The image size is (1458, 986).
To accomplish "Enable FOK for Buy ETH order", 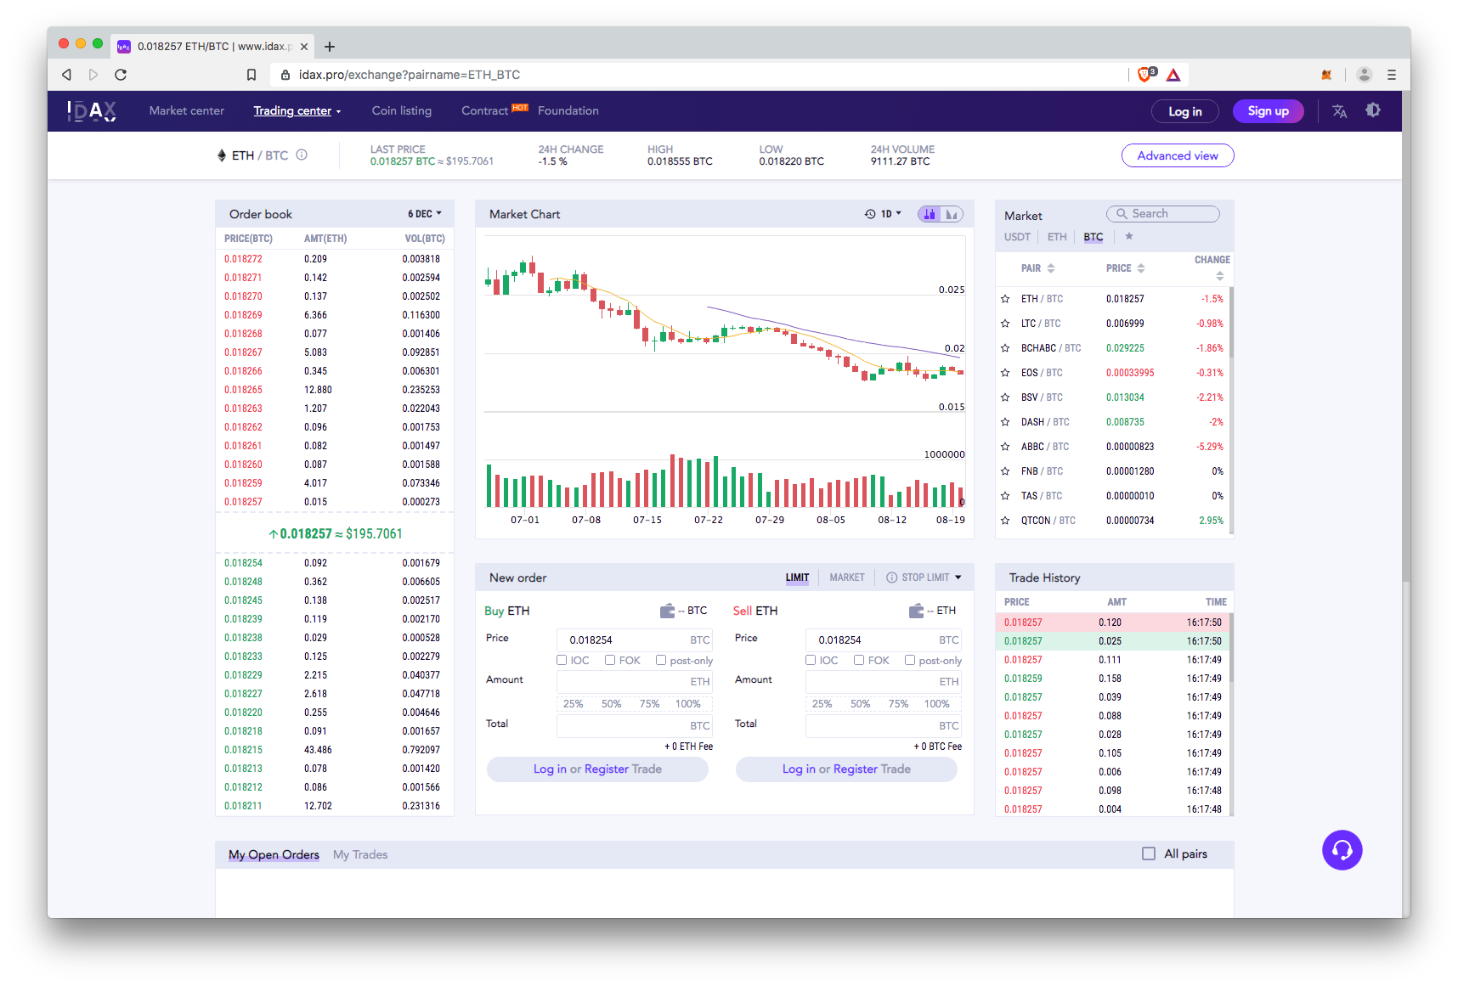I will coord(610,660).
